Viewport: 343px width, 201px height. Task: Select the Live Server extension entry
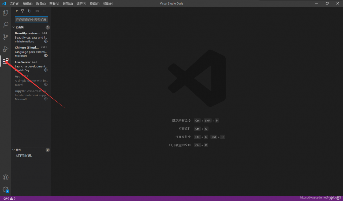click(31, 66)
